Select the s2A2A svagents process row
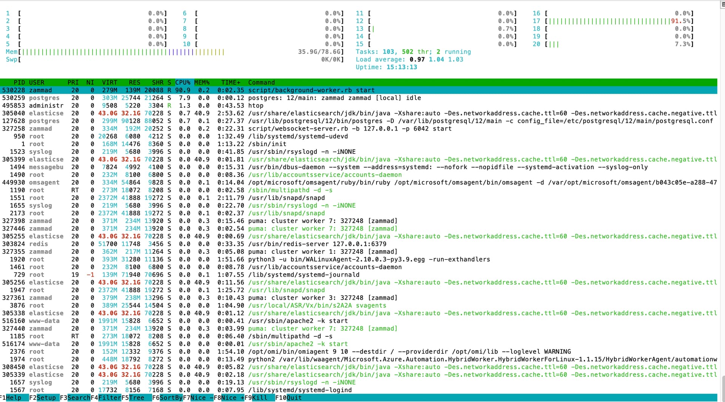The image size is (725, 402). click(359, 305)
